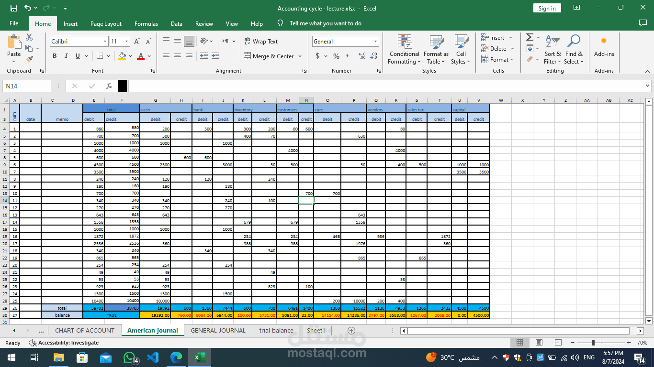Increase decimal places
The height and width of the screenshot is (367, 654).
[362, 56]
